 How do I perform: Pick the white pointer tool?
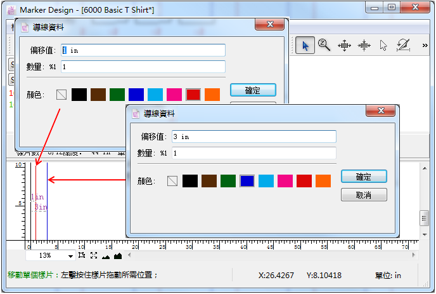pyautogui.click(x=383, y=45)
